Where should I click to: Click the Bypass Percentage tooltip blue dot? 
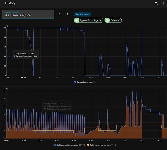coord(14,56)
